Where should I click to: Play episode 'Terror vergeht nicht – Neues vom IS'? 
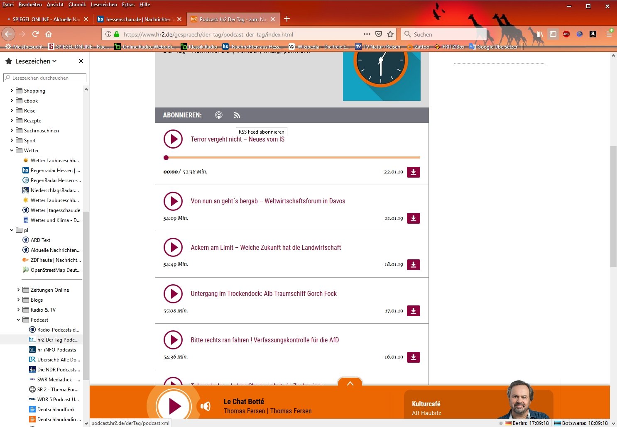click(x=173, y=139)
